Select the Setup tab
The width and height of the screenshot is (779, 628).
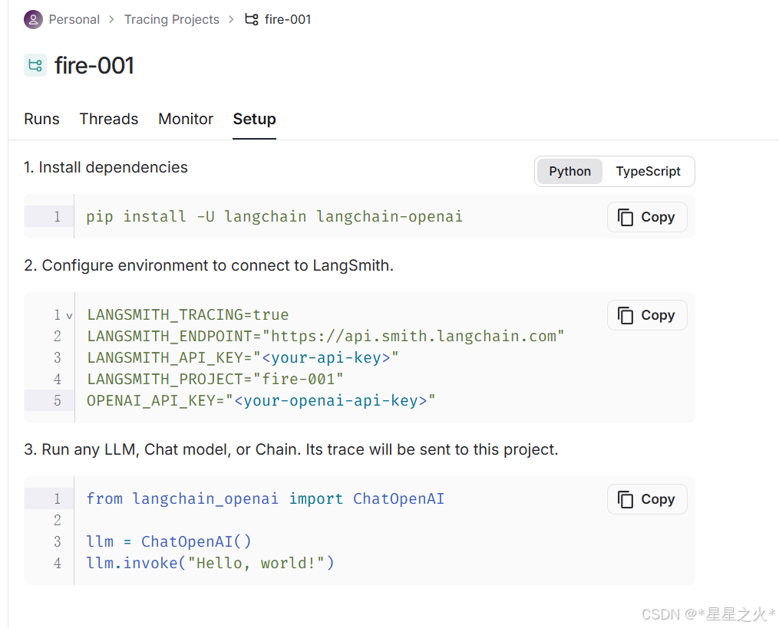(254, 119)
